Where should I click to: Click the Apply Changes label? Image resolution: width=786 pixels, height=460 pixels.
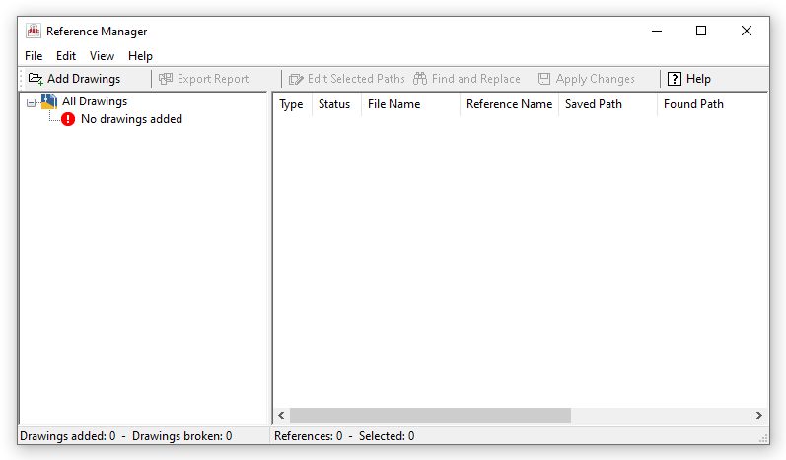[x=595, y=79]
